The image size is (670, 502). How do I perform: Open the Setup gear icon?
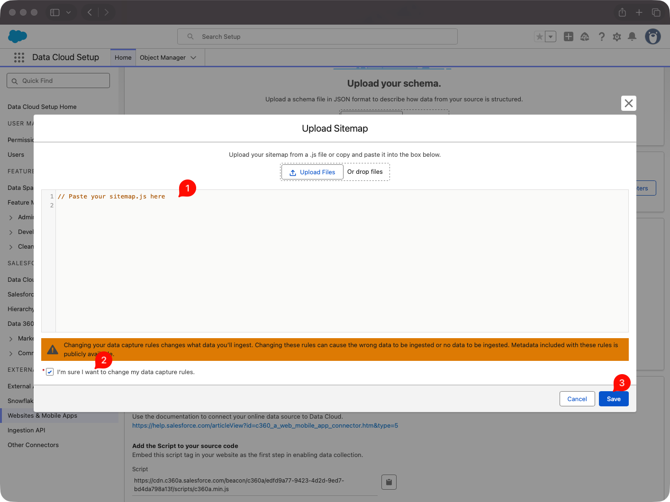(x=616, y=36)
